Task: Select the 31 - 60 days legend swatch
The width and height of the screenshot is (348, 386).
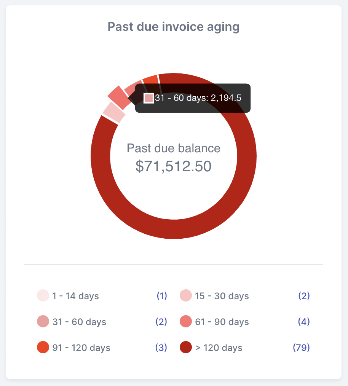Action: [x=43, y=322]
